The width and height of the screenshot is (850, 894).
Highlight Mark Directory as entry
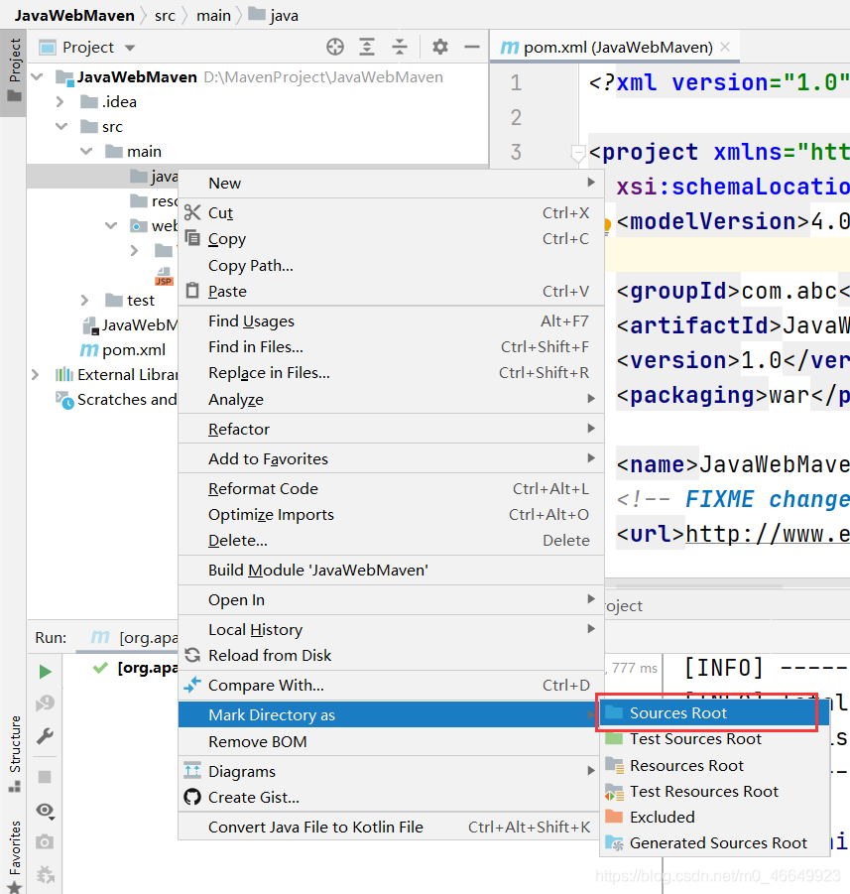(388, 715)
